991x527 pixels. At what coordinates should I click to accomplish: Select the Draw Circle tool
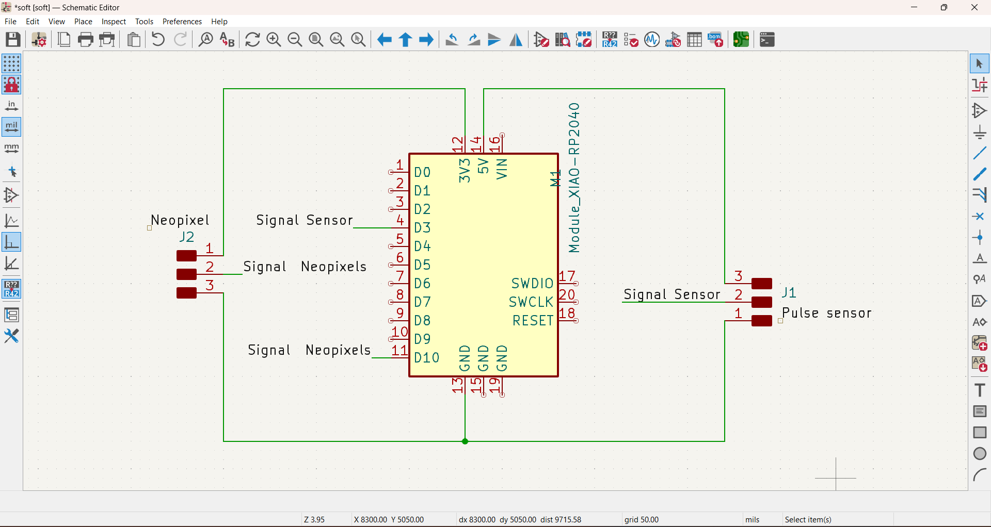click(x=980, y=454)
